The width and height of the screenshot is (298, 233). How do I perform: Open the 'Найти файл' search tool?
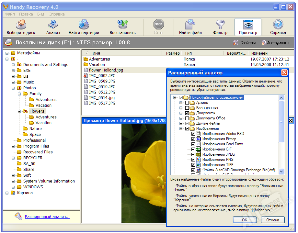point(190,27)
